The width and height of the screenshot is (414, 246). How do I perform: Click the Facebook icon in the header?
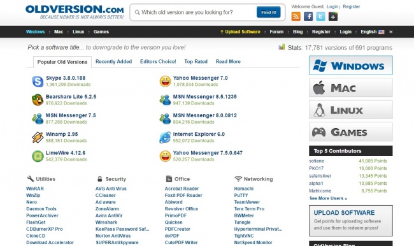coord(308,17)
